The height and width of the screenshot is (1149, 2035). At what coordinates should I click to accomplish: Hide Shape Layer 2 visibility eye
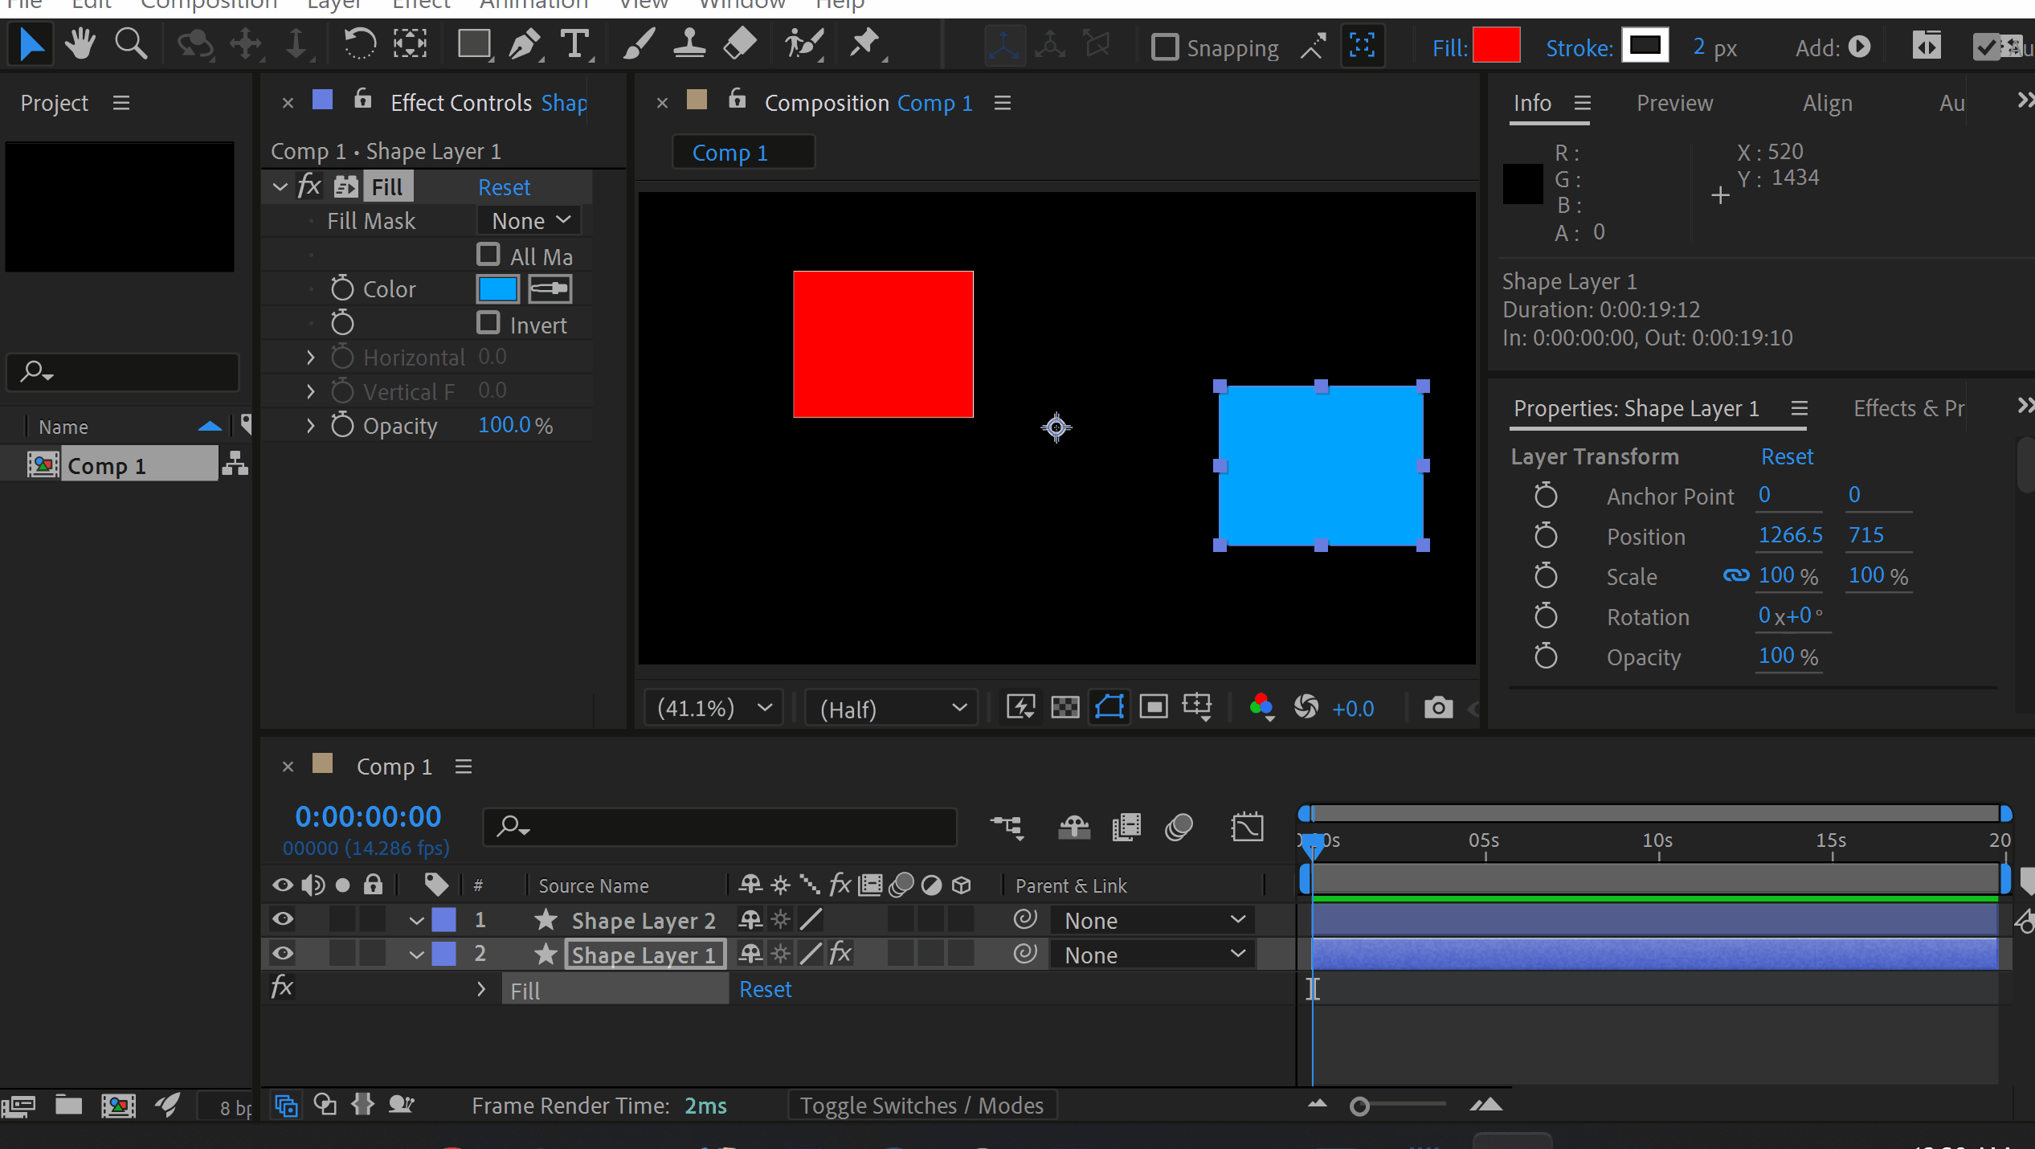[x=283, y=919]
